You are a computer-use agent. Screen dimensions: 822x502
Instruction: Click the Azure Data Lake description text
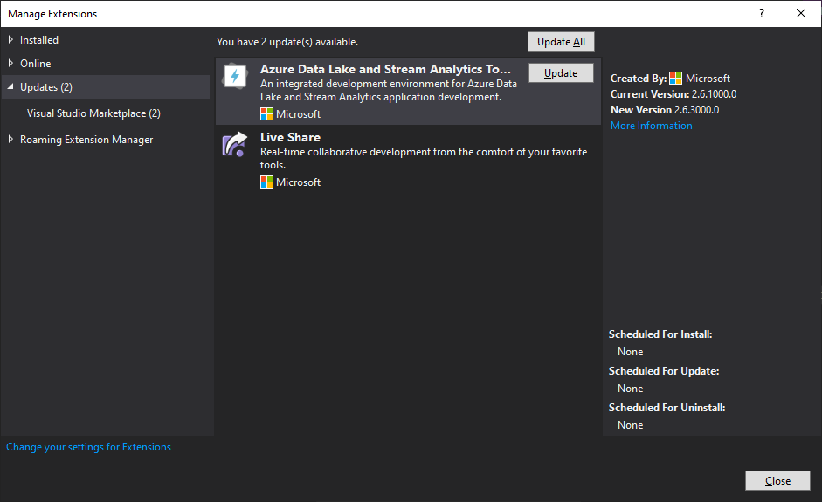(389, 90)
